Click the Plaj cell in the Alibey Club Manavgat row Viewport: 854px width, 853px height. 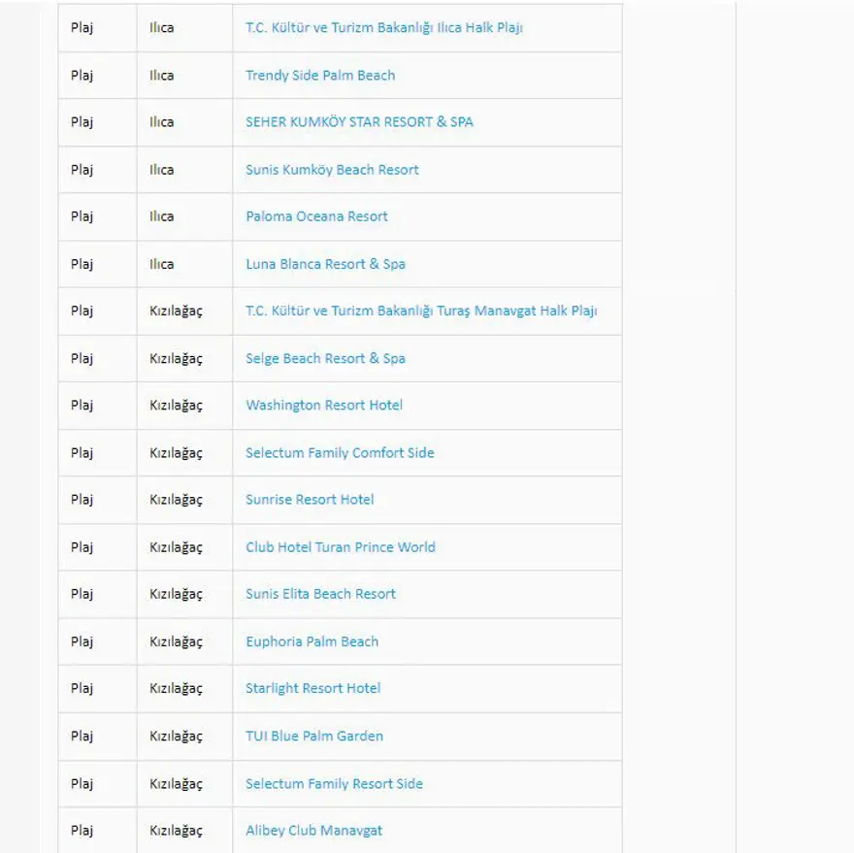[82, 831]
